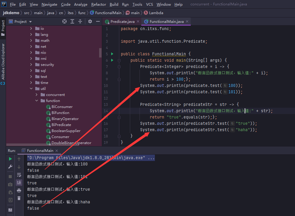This screenshot has width=295, height=216.
Task: Close the Predicate.java tab
Action: 138,21
